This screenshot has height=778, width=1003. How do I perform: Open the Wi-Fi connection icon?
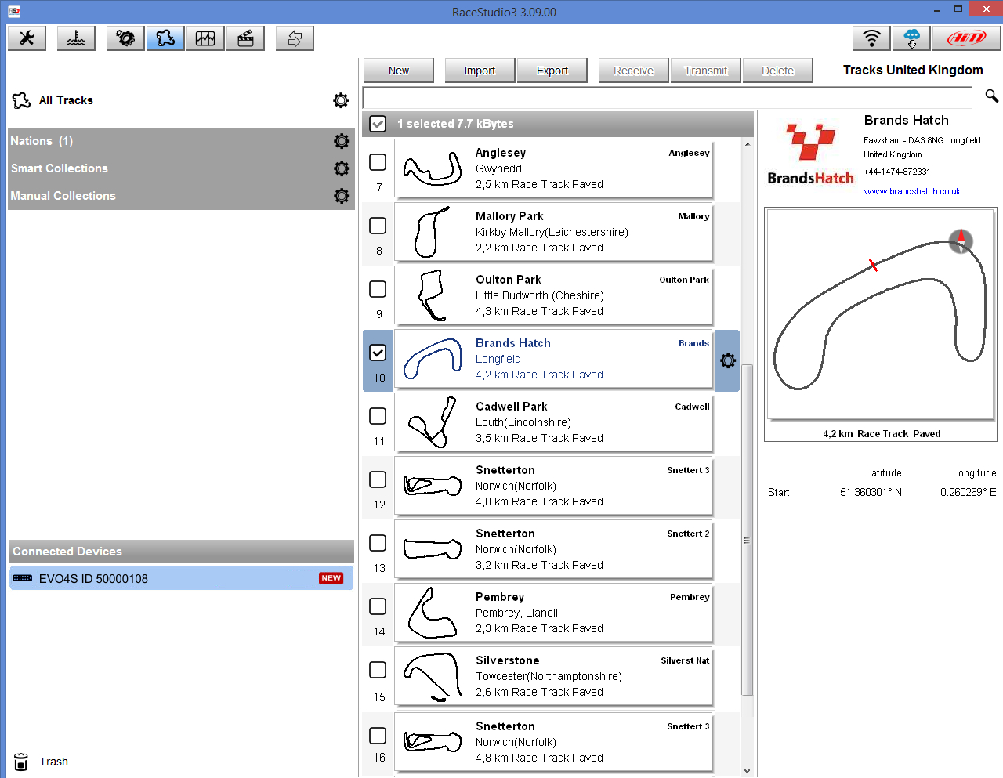[x=871, y=38]
